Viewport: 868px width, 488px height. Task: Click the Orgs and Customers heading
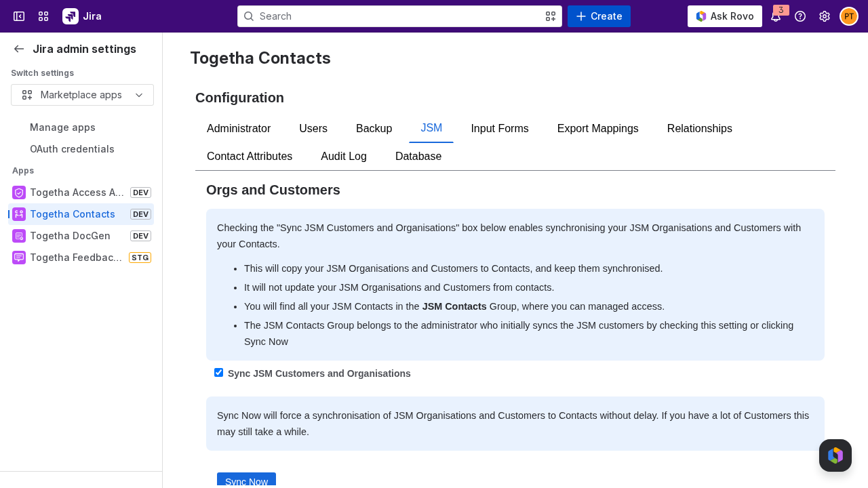[273, 190]
